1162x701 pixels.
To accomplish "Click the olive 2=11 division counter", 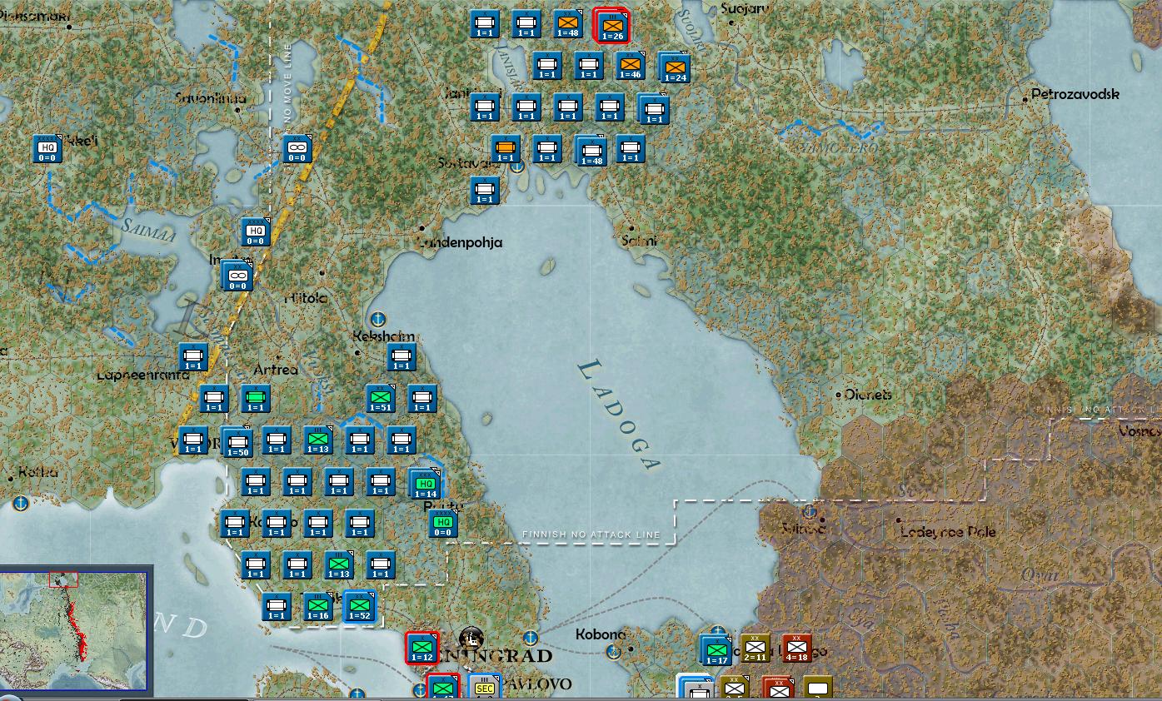I will 756,649.
